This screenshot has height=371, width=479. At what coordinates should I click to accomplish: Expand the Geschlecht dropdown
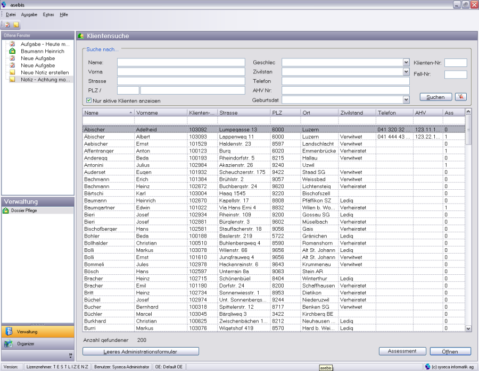pyautogui.click(x=406, y=62)
